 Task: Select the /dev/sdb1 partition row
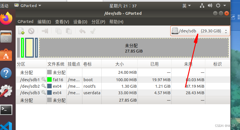click(123, 80)
